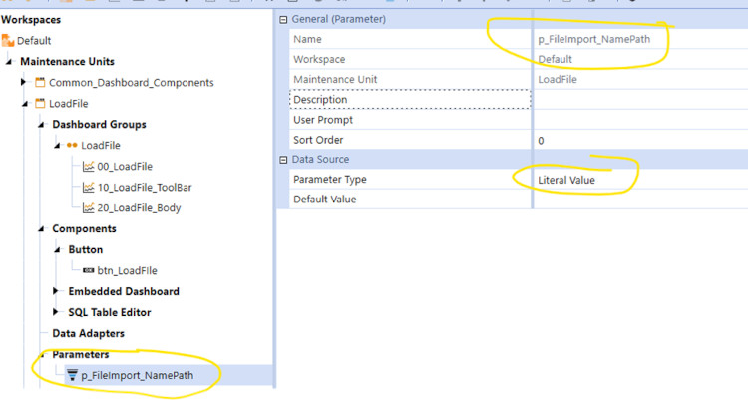Expand the SQL Table Editor node
The width and height of the screenshot is (748, 400).
[x=56, y=312]
